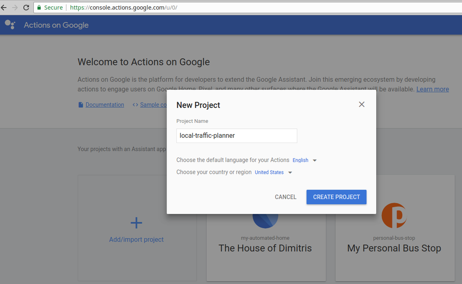
Task: Click the Welcome to Actions on Google heading
Action: coord(143,62)
